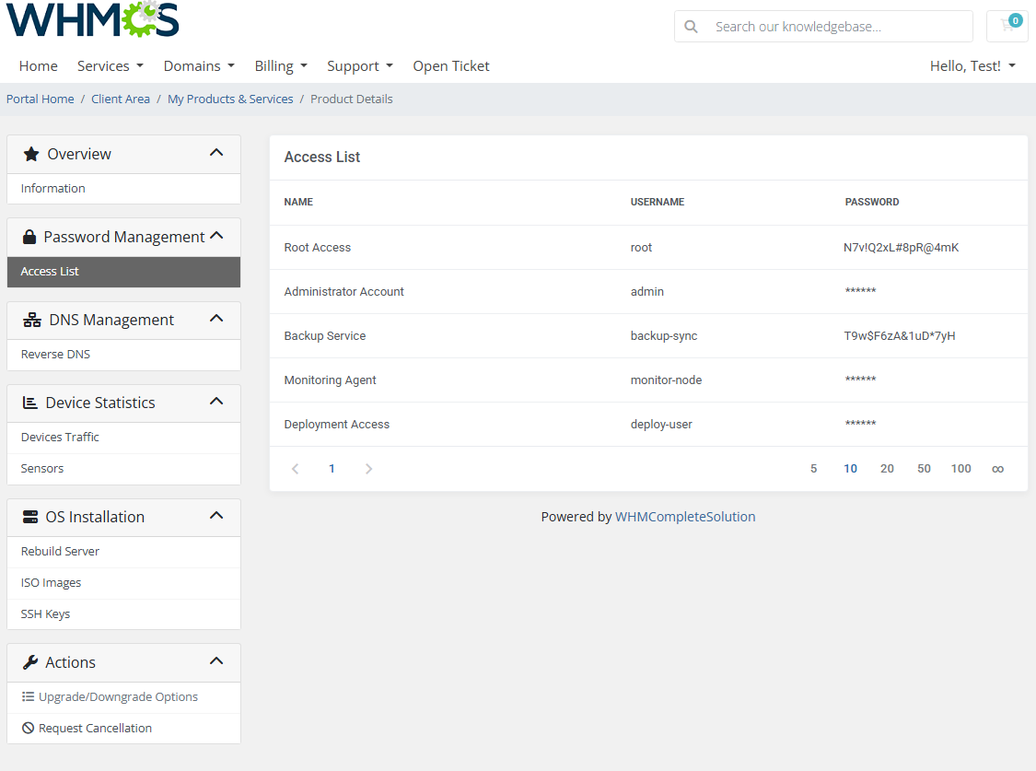
Task: Open the Support dropdown menu
Action: click(x=360, y=66)
